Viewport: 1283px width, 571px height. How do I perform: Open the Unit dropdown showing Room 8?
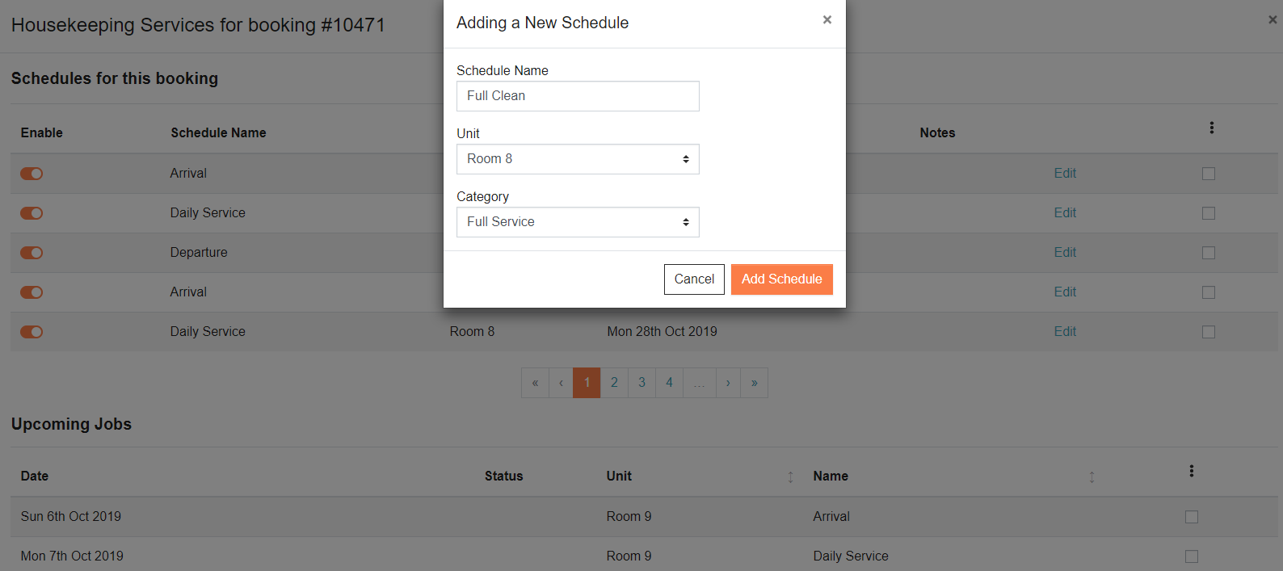pos(578,159)
